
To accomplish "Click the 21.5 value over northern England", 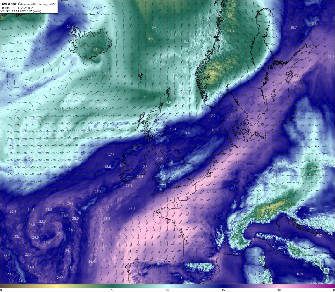I will [159, 159].
